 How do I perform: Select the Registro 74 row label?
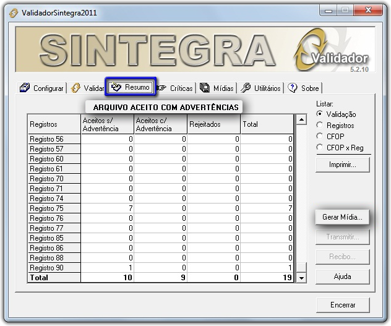click(x=54, y=199)
